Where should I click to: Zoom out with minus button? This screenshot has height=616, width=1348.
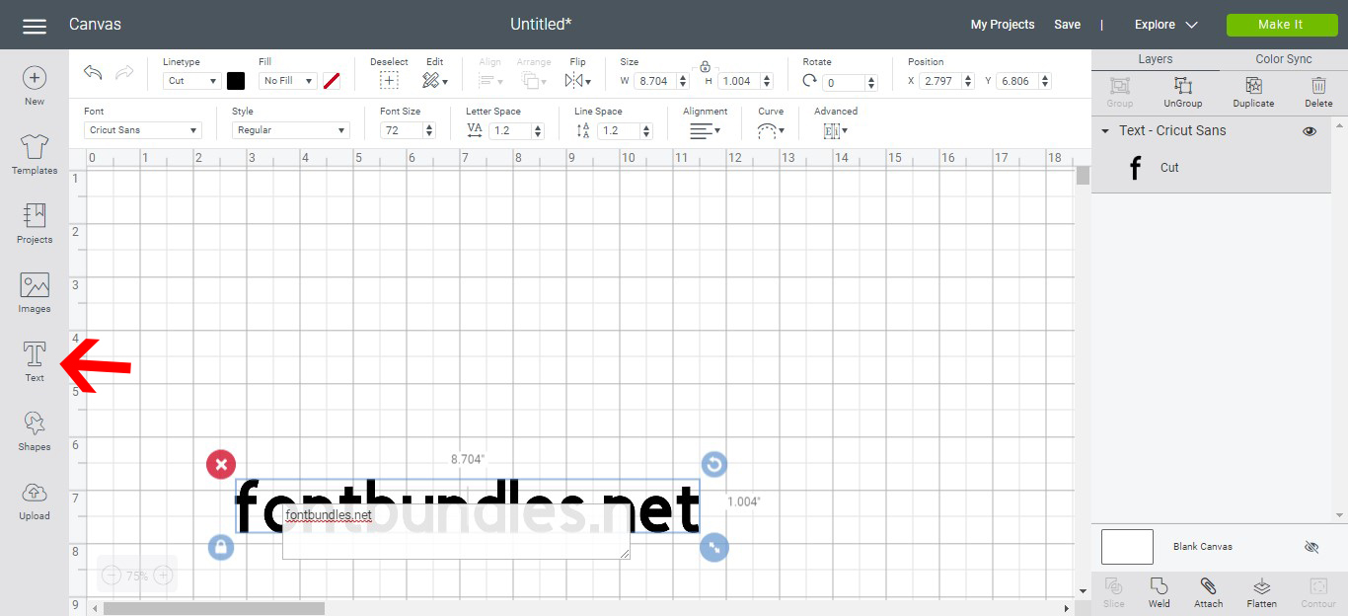click(x=112, y=575)
